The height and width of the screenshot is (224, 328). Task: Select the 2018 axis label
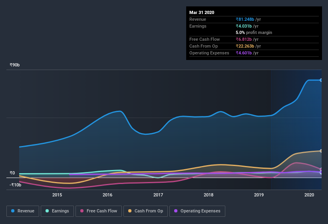click(209, 195)
